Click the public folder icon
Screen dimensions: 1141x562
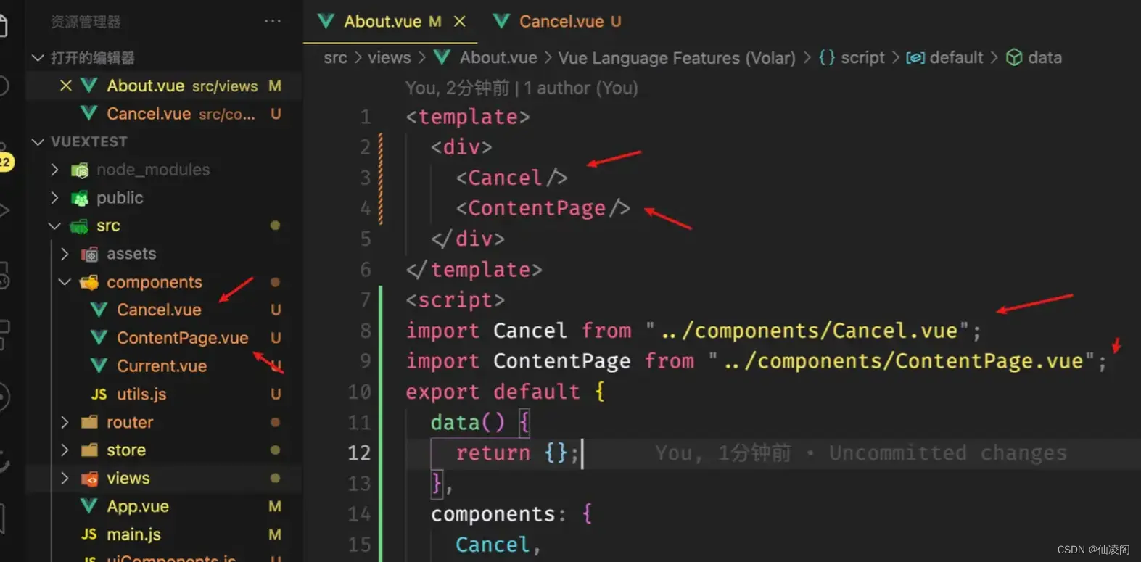pyautogui.click(x=80, y=198)
